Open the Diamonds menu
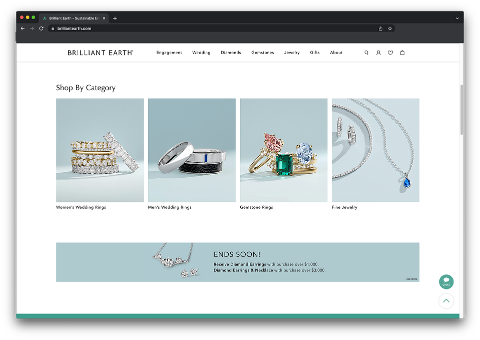 click(231, 53)
